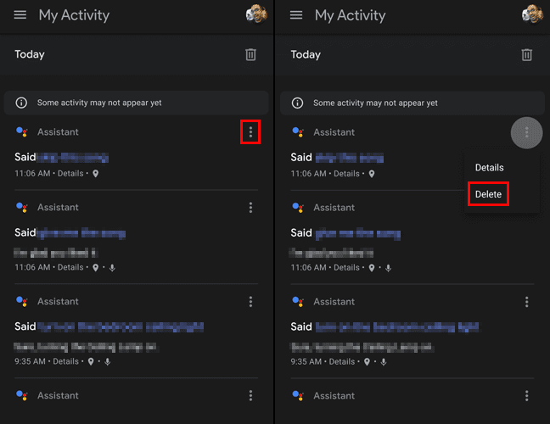Tap location pin on second left 11:06 AM entry
Image resolution: width=550 pixels, height=424 pixels.
pyautogui.click(x=95, y=268)
